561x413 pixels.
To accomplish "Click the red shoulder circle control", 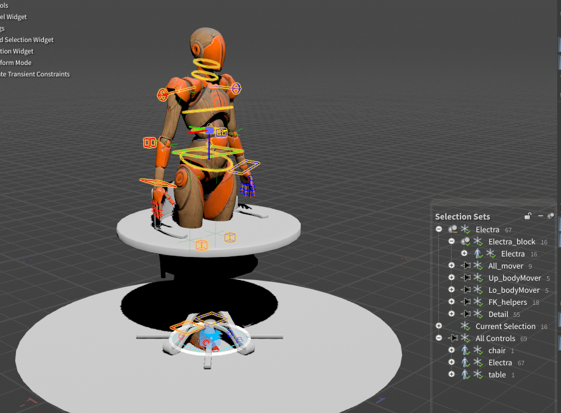I will click(x=163, y=94).
